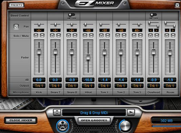Screen dimensions: 181x133
Task: Click the Tom 3 pan slider knob
Action: click(139, 24)
